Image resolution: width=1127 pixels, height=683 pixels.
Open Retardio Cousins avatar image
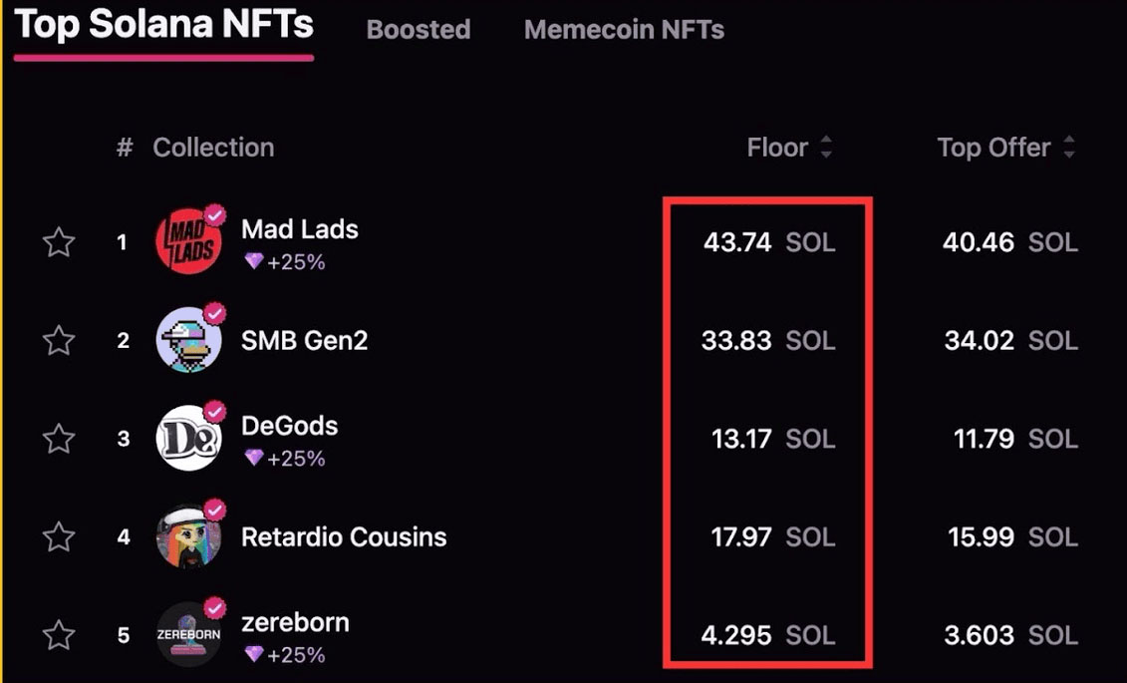tap(188, 537)
